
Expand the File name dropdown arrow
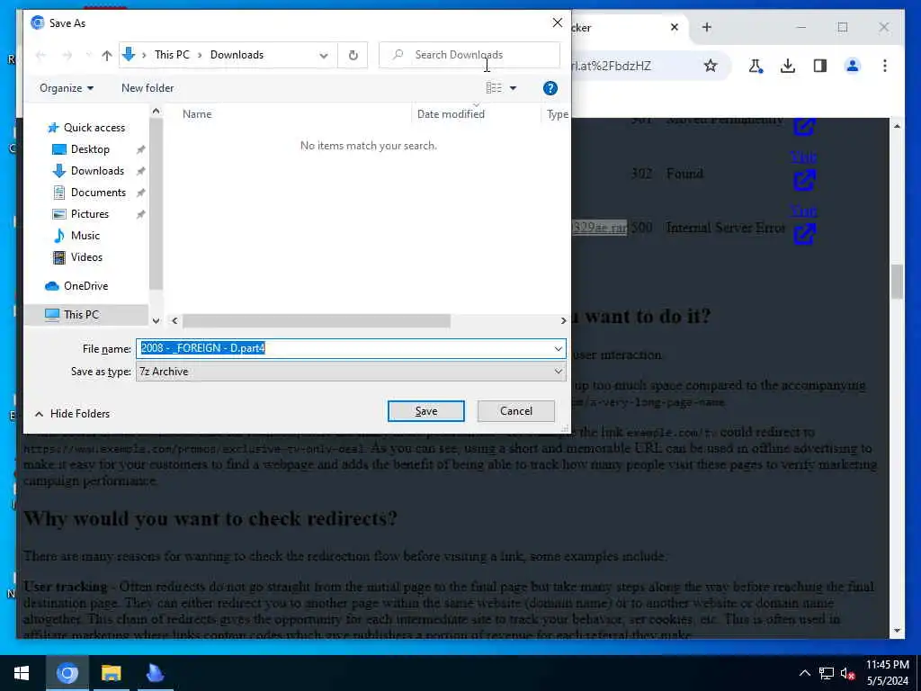click(558, 348)
